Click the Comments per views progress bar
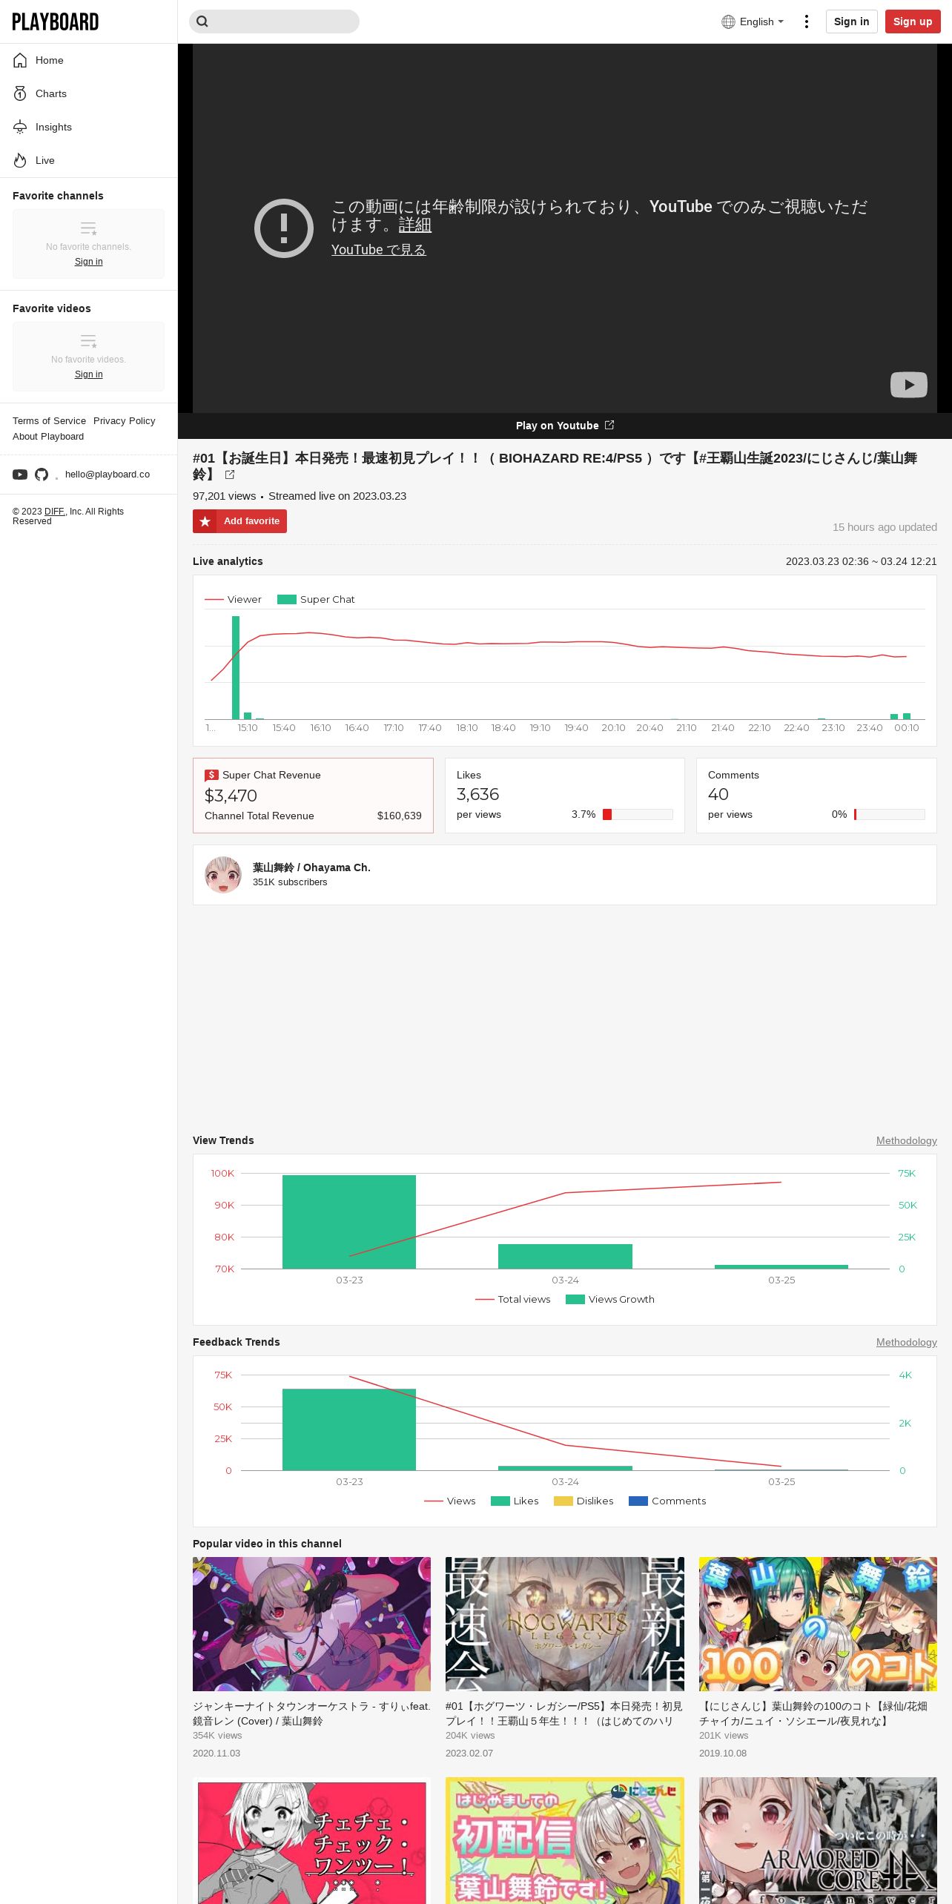This screenshot has height=1904, width=952. (890, 814)
